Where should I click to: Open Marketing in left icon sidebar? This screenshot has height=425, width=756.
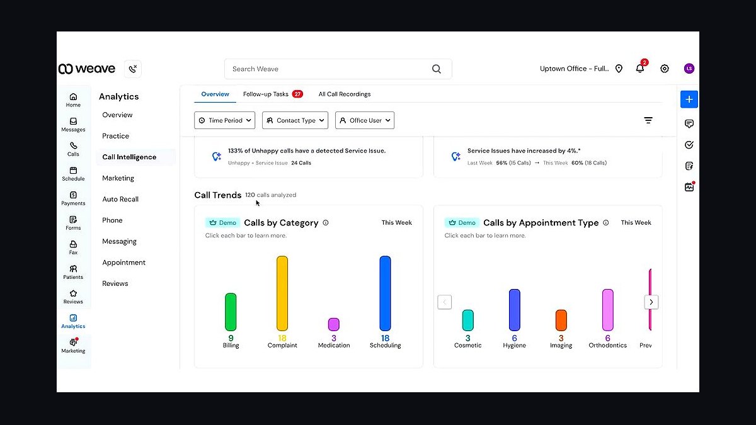tap(73, 346)
